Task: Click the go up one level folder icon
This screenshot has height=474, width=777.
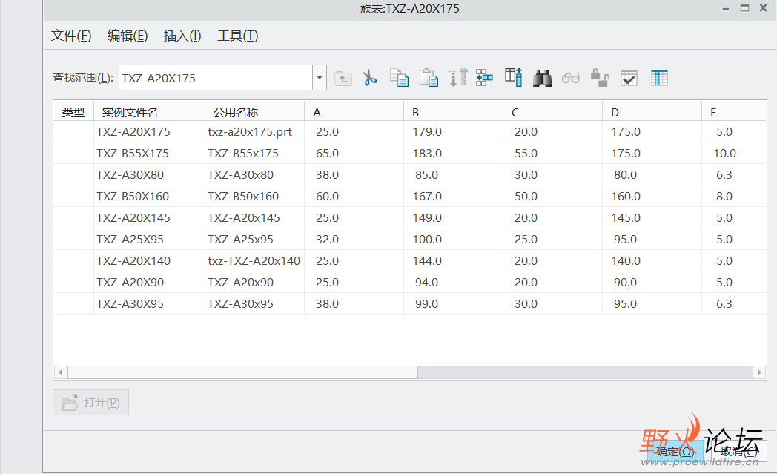Action: [x=343, y=79]
